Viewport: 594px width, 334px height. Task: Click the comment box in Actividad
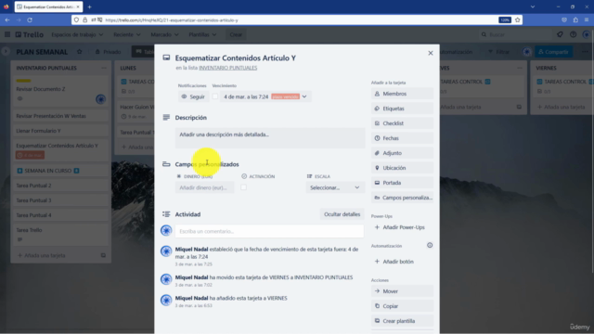pos(269,231)
